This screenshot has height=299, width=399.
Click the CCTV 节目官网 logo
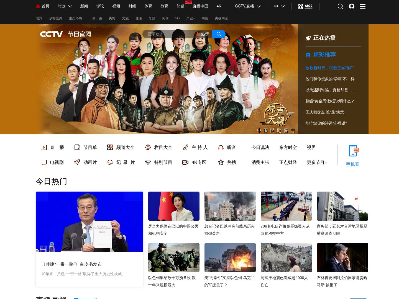65,34
